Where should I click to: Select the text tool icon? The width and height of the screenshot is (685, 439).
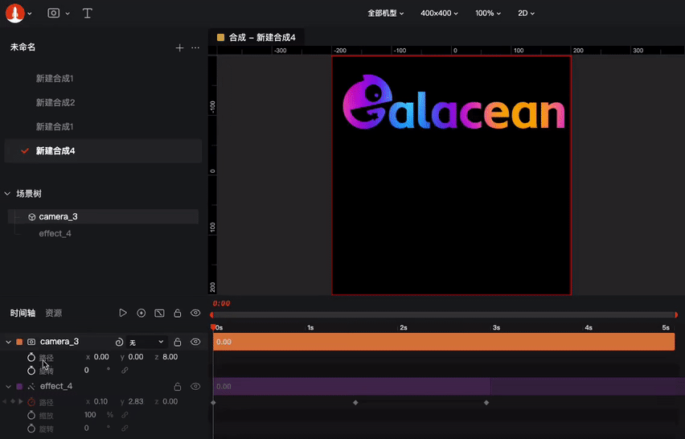click(x=88, y=13)
